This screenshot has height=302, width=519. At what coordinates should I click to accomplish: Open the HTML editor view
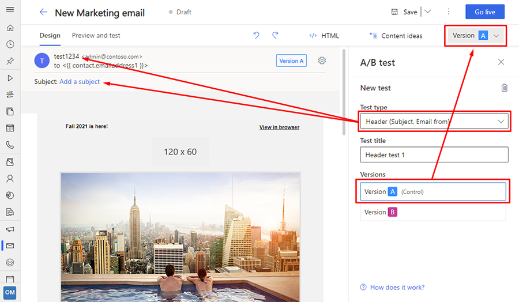[x=324, y=36]
